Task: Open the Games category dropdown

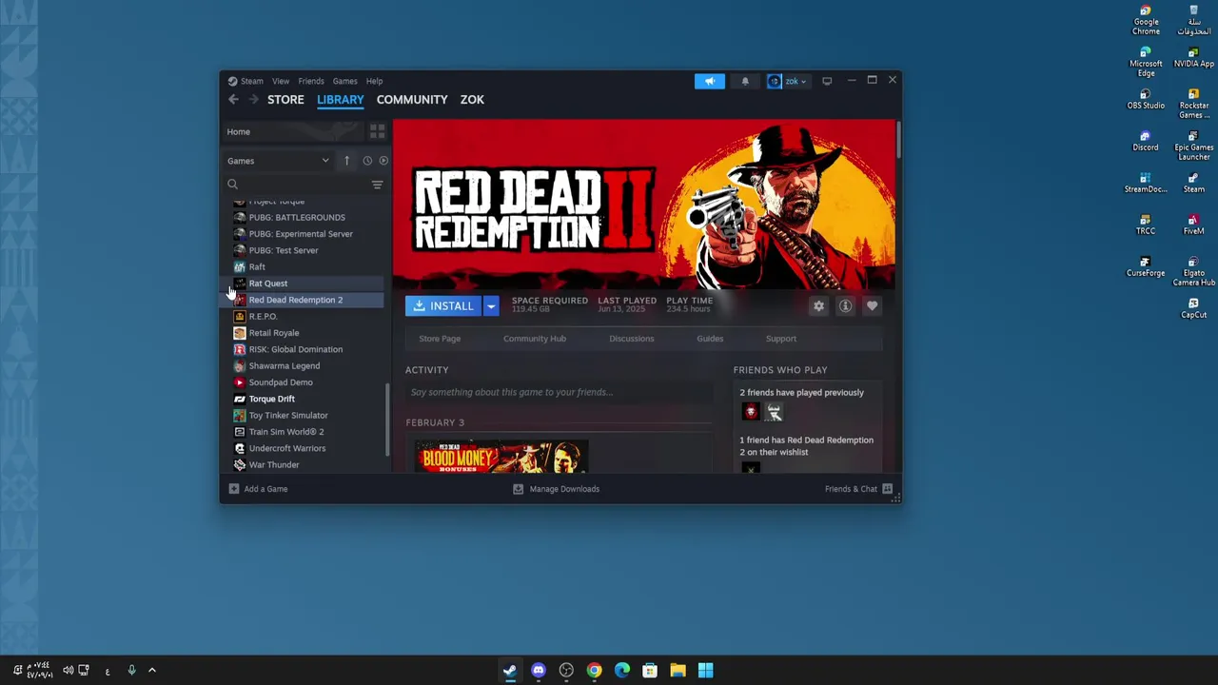Action: pos(279,161)
